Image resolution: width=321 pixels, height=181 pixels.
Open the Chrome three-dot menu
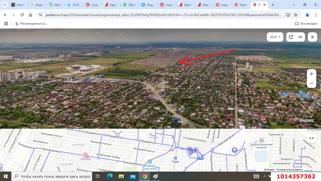(316, 15)
